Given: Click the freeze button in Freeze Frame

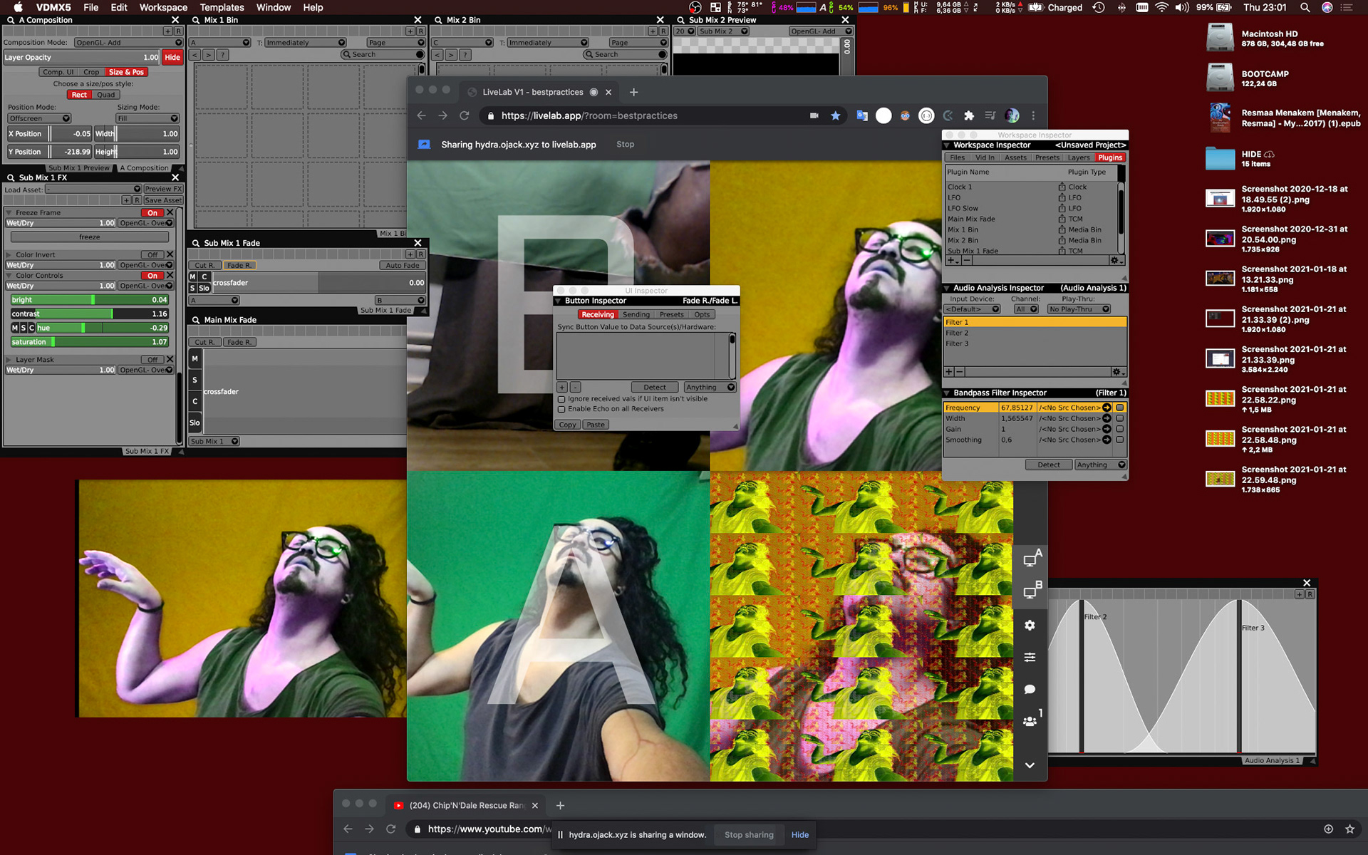Looking at the screenshot, I should click(90, 237).
